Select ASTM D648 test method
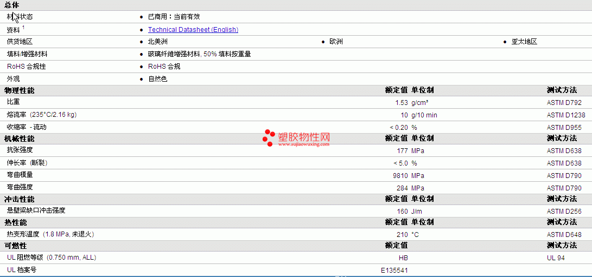The height and width of the screenshot is (277, 592). click(x=564, y=235)
